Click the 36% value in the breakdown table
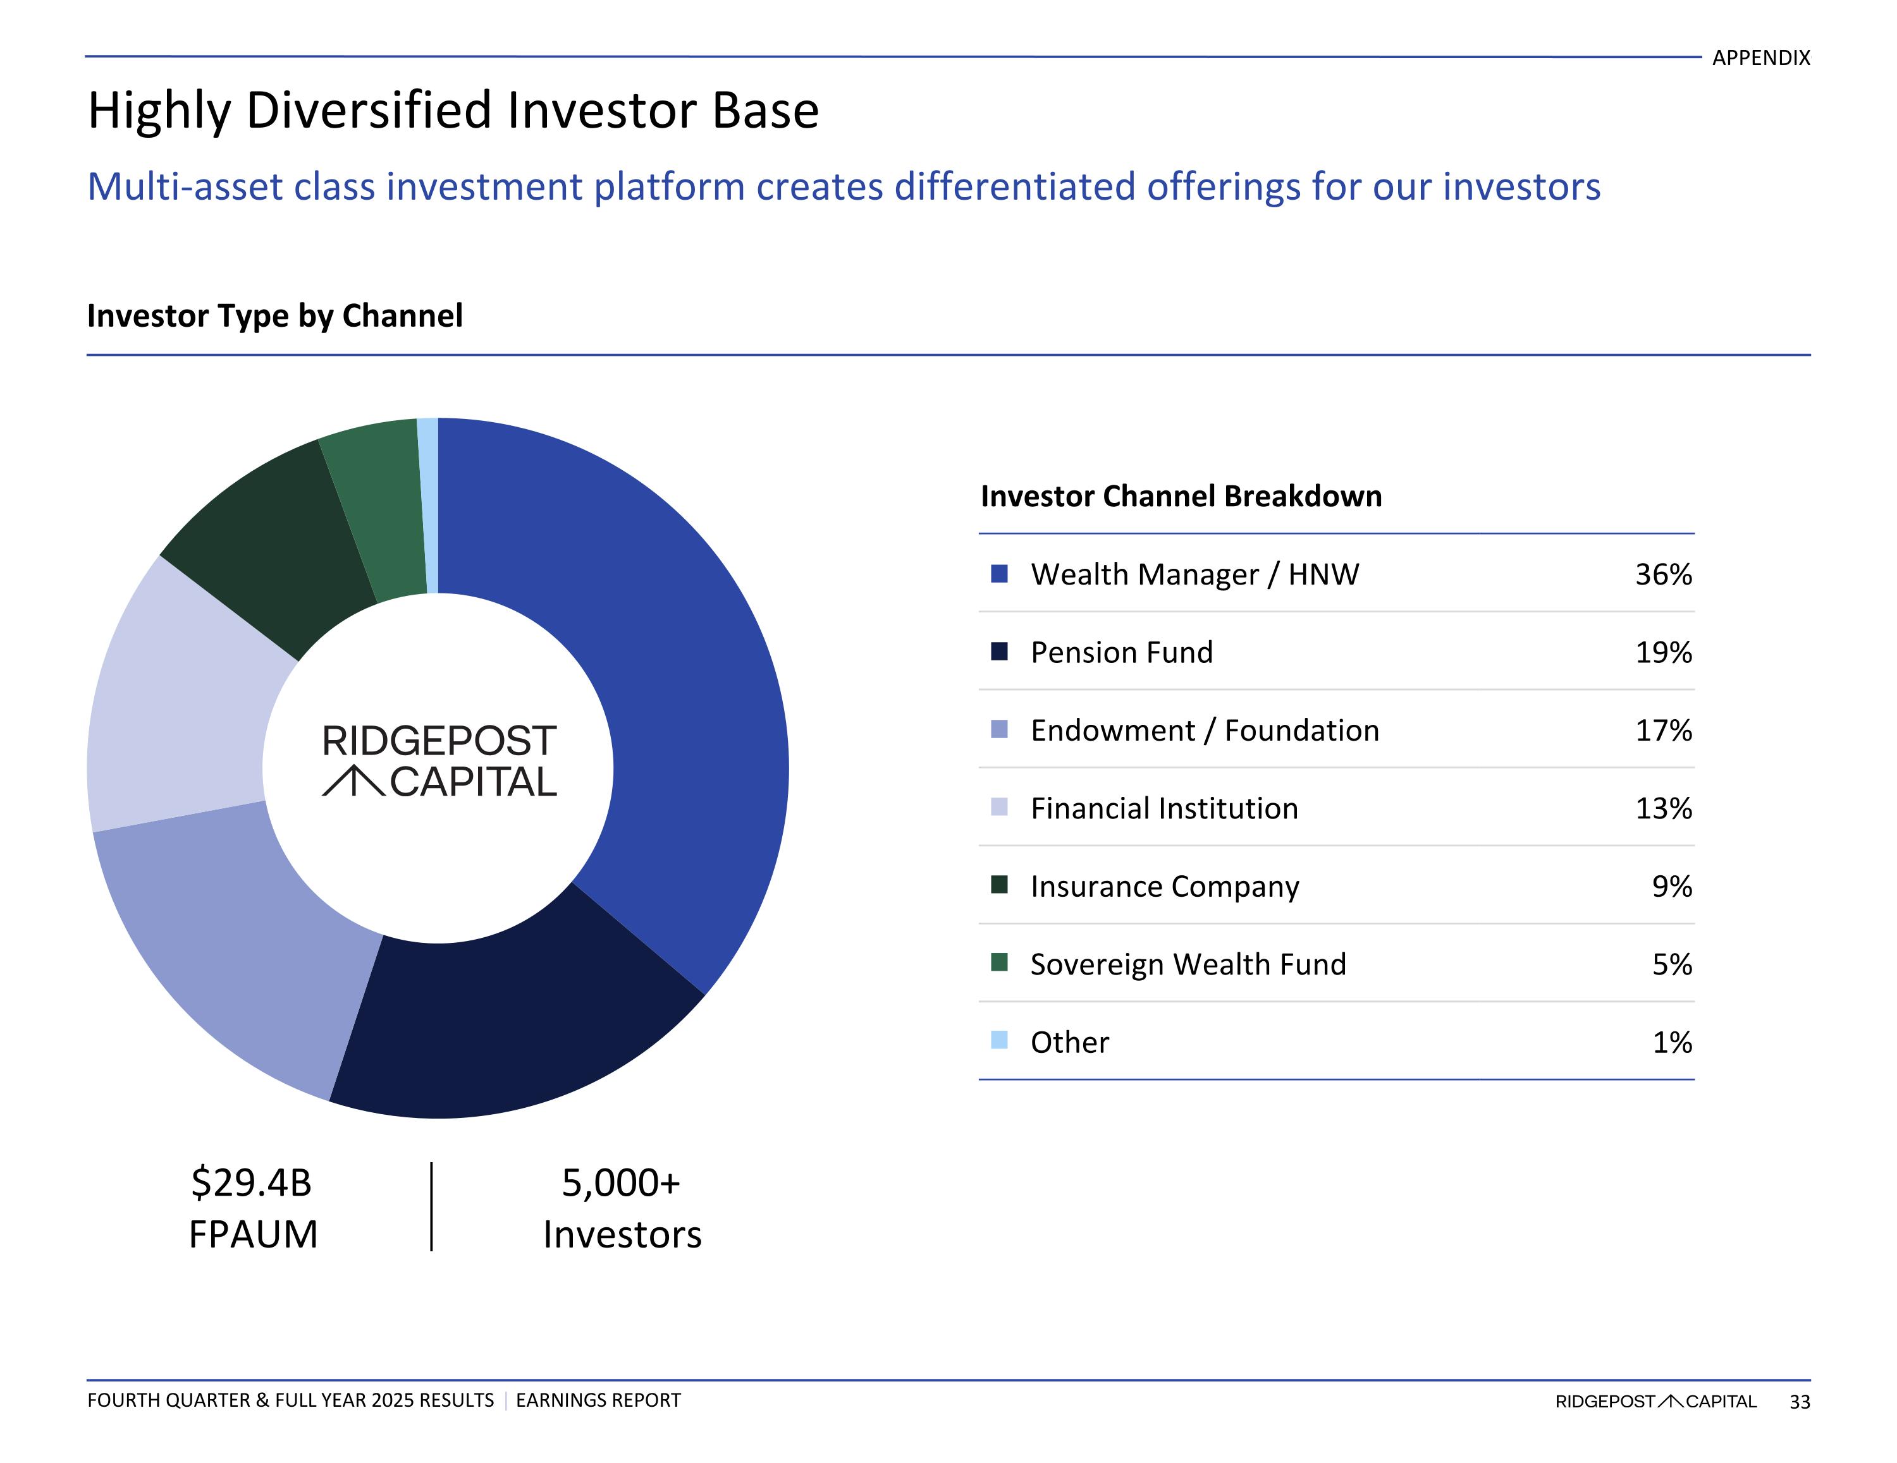Screen dimensions: 1897x1463 (x=1662, y=575)
